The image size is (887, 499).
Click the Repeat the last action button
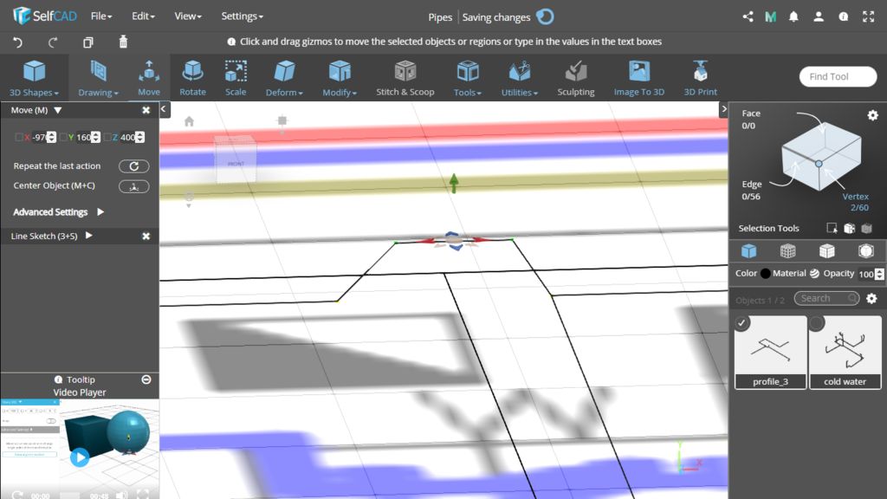coord(133,166)
